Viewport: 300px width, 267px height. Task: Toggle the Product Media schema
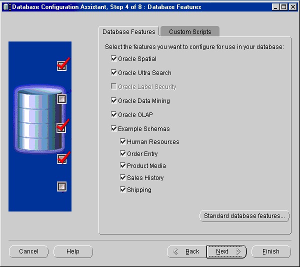point(123,166)
